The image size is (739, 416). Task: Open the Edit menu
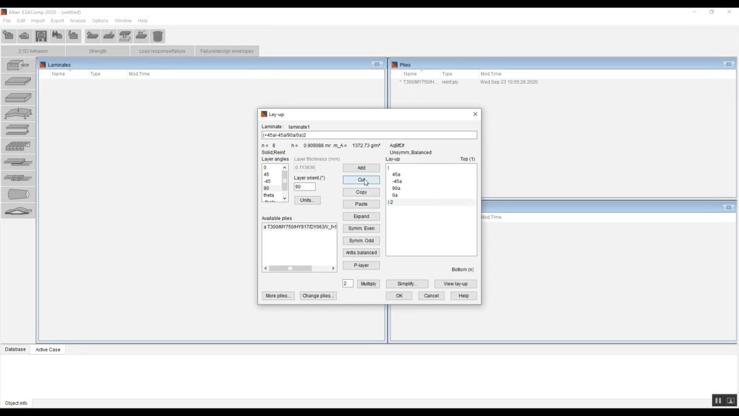21,21
